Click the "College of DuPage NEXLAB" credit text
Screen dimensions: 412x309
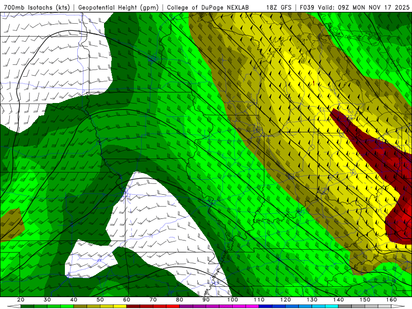coord(208,7)
